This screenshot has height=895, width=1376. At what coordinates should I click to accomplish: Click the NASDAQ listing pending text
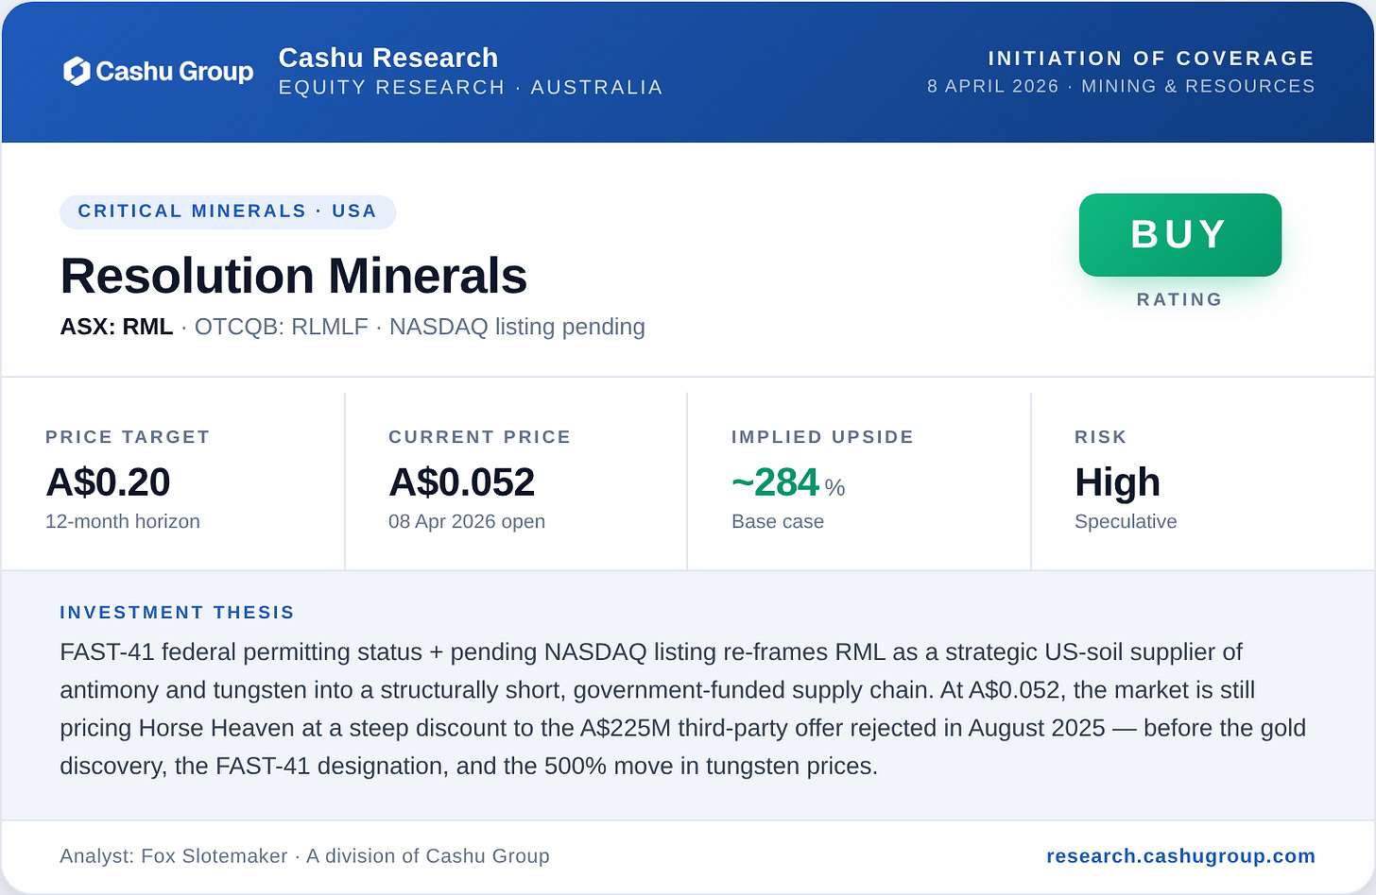click(517, 327)
